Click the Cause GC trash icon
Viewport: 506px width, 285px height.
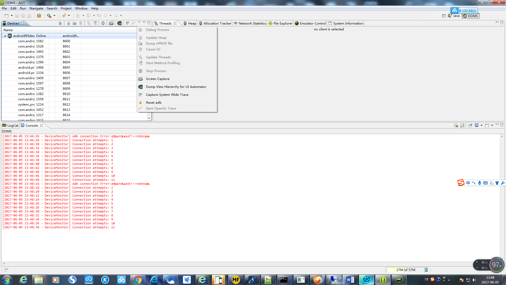(x=81, y=23)
